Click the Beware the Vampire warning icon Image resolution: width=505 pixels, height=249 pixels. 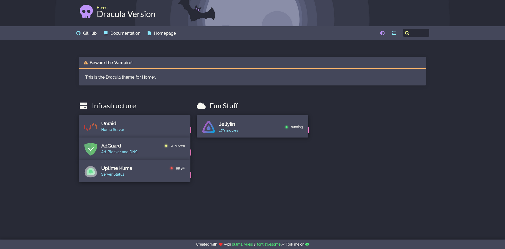85,63
